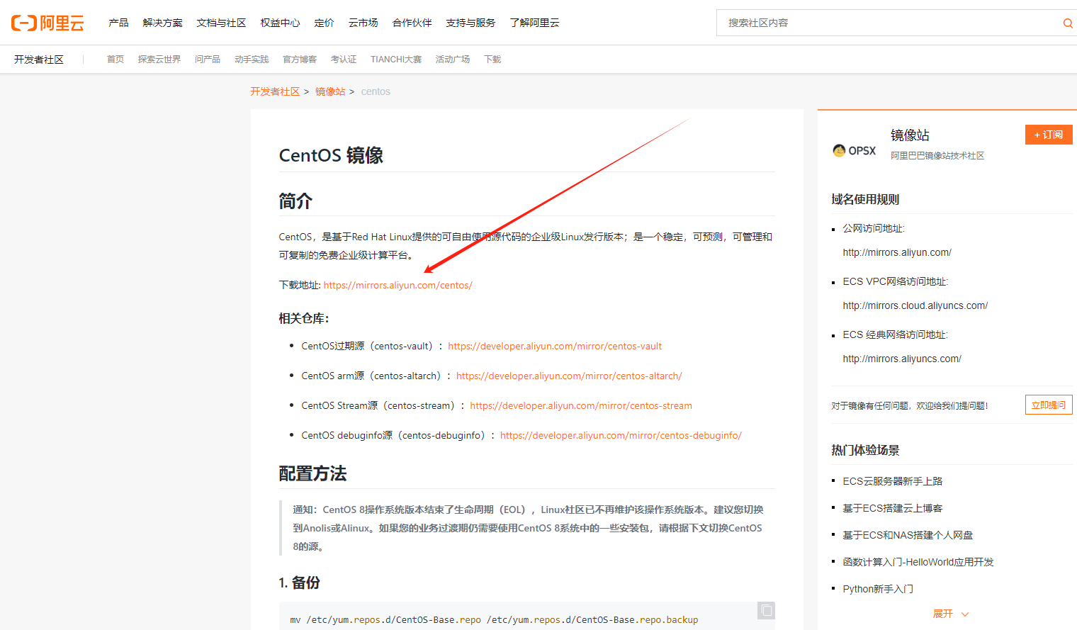Expand the 展开 list in sidebar
1077x630 pixels.
click(950, 614)
